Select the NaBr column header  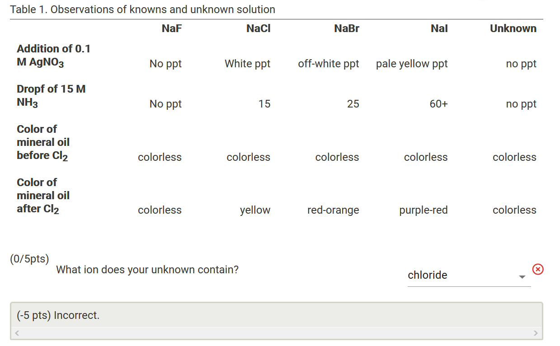coord(346,28)
